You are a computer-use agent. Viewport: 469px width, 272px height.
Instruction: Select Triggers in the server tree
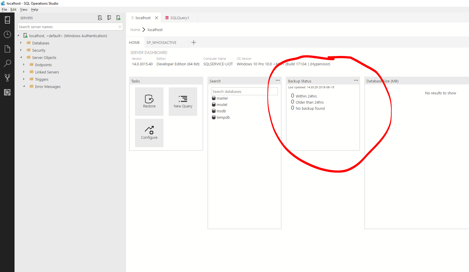[42, 79]
